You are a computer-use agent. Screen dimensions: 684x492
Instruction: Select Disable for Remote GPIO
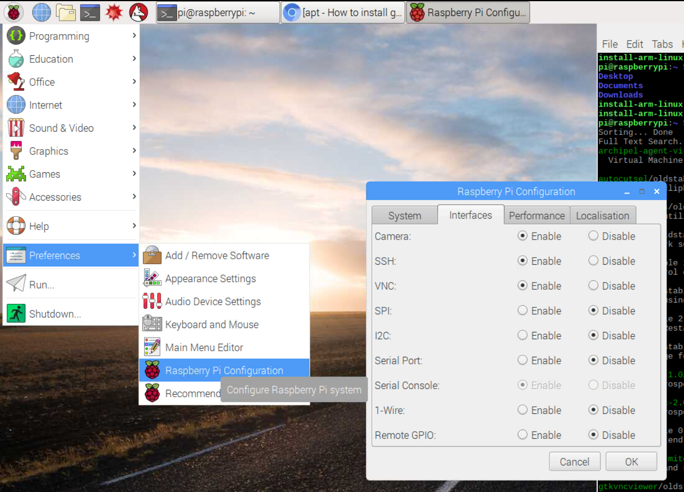[x=593, y=435]
